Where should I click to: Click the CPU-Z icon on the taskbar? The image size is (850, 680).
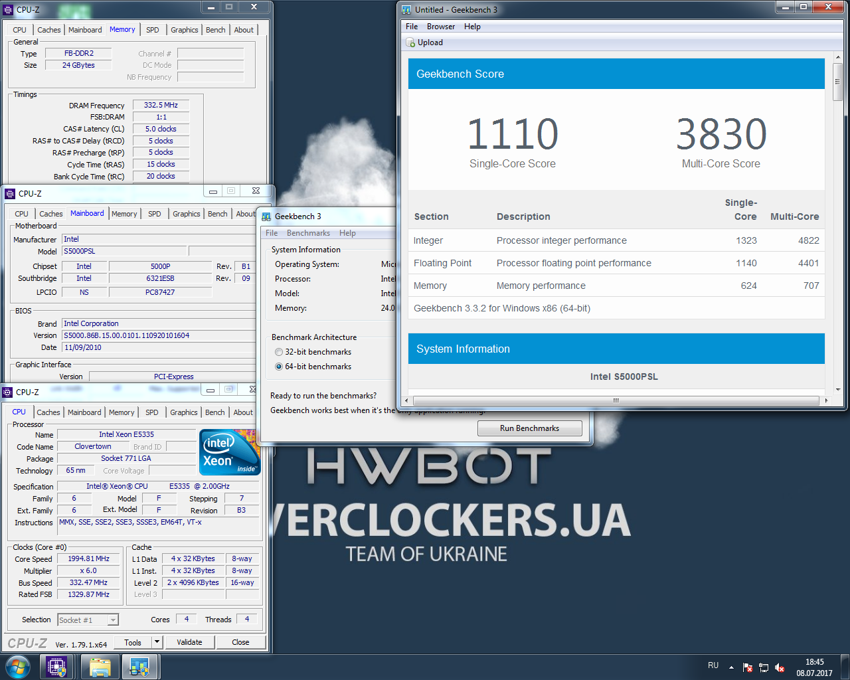[x=56, y=667]
